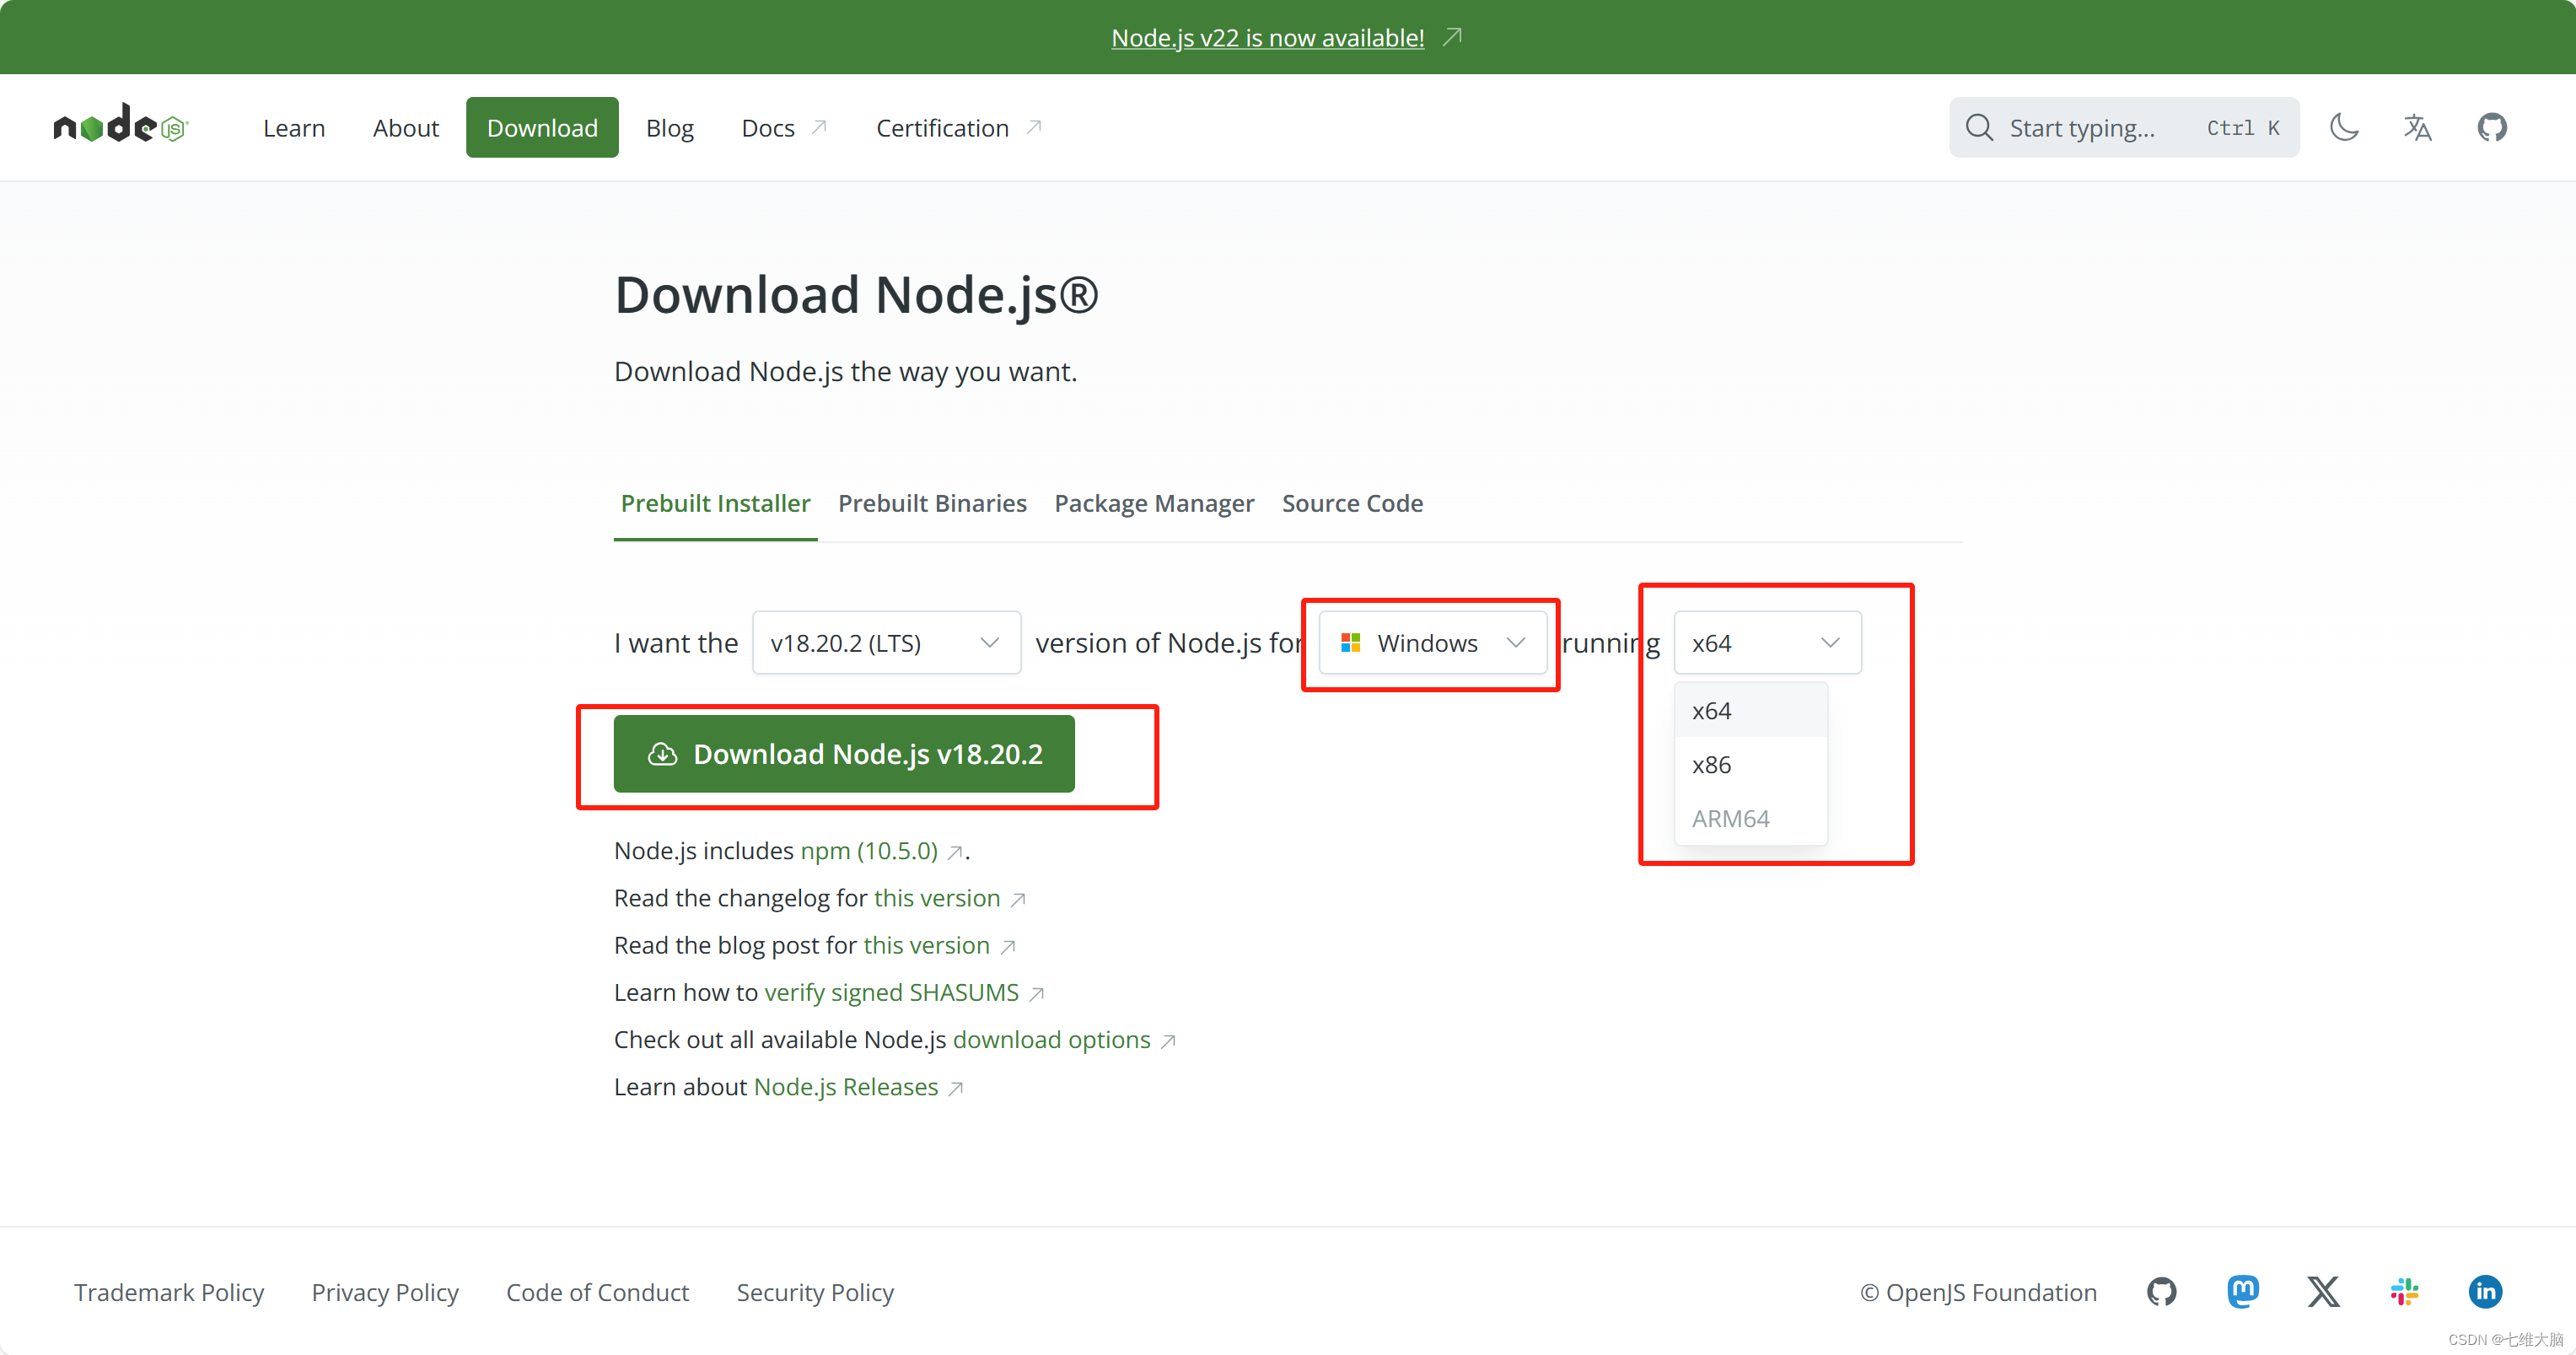The image size is (2576, 1355).
Task: Open the Code of Conduct footer link
Action: (597, 1292)
